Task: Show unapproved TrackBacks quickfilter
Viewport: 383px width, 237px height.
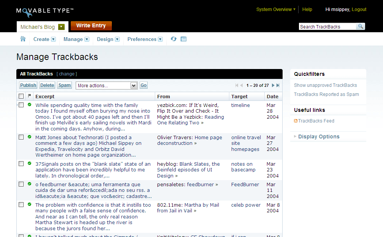Action: click(325, 85)
